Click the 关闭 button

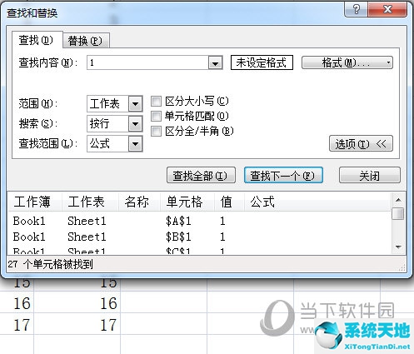370,175
